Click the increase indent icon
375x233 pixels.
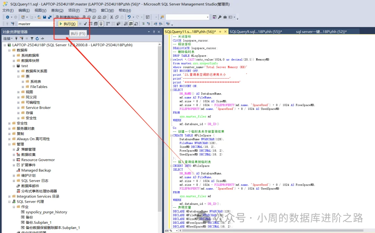coord(161,24)
